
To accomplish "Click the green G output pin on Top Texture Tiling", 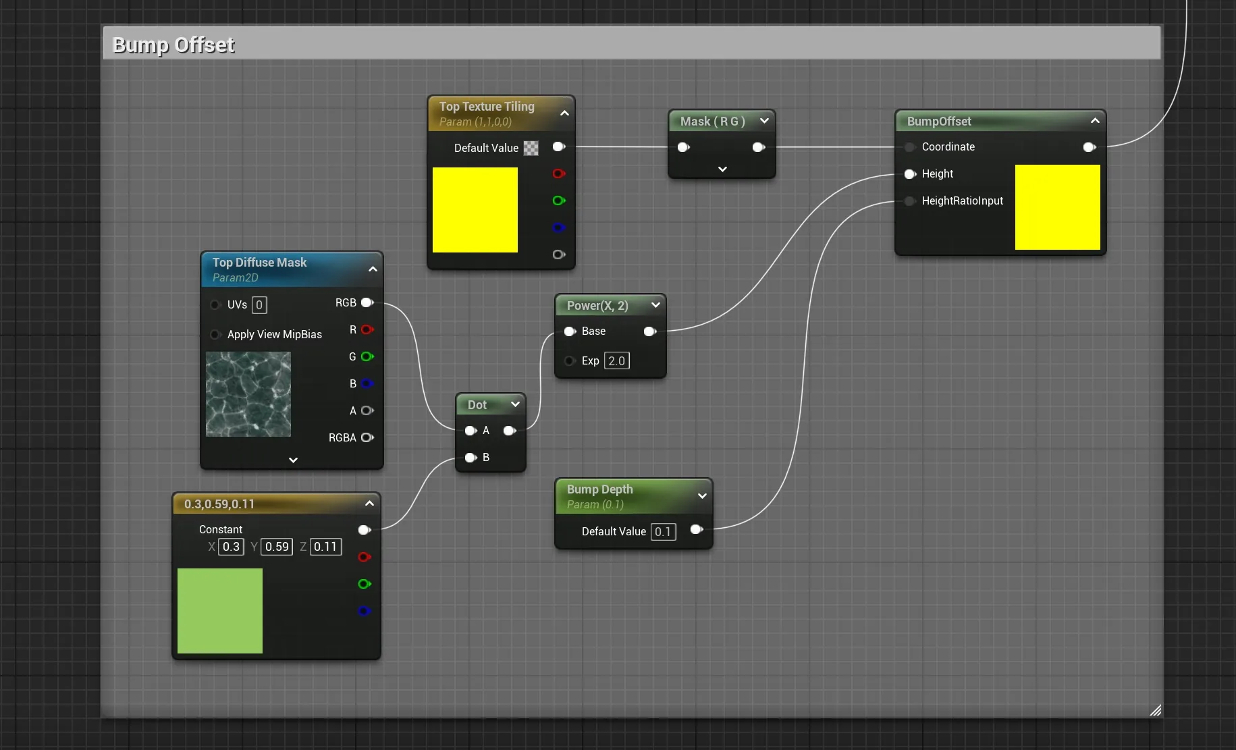I will tap(558, 200).
